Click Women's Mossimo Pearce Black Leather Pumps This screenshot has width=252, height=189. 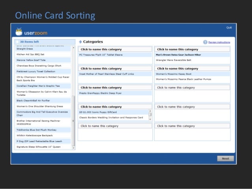(192, 79)
